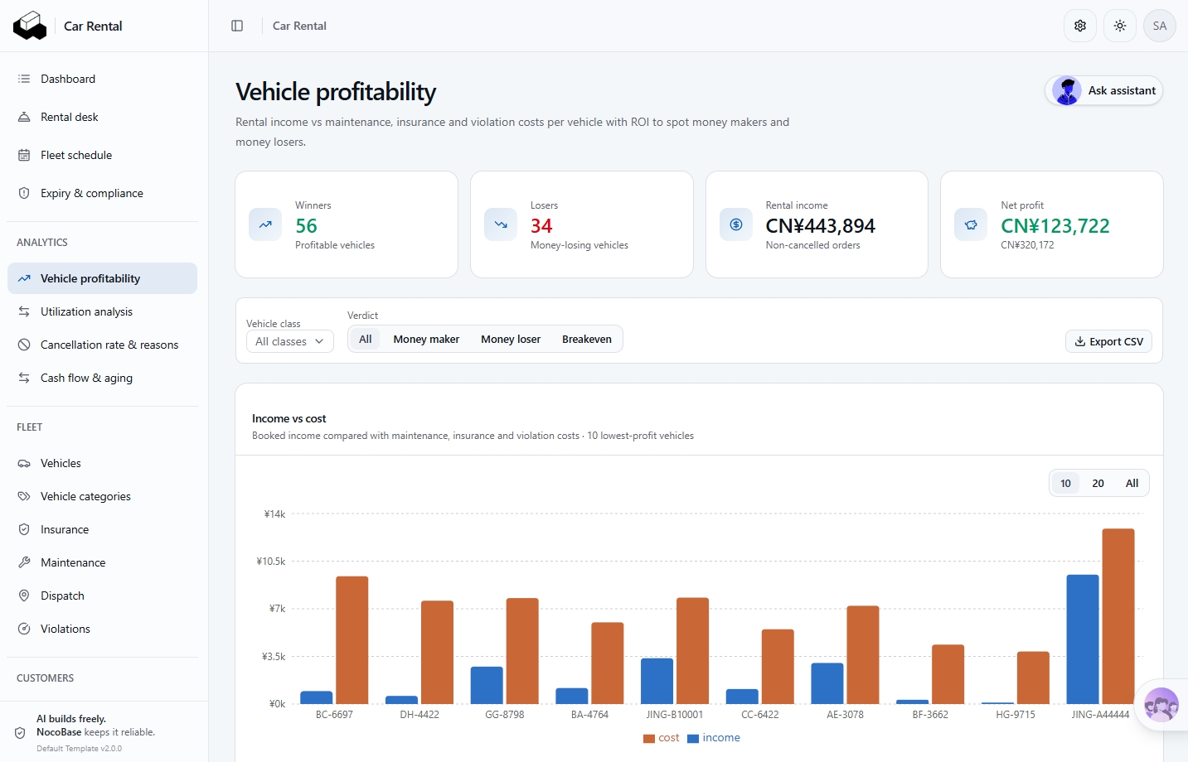
Task: Click the Vehicle profitability trend icon
Action: click(x=24, y=278)
